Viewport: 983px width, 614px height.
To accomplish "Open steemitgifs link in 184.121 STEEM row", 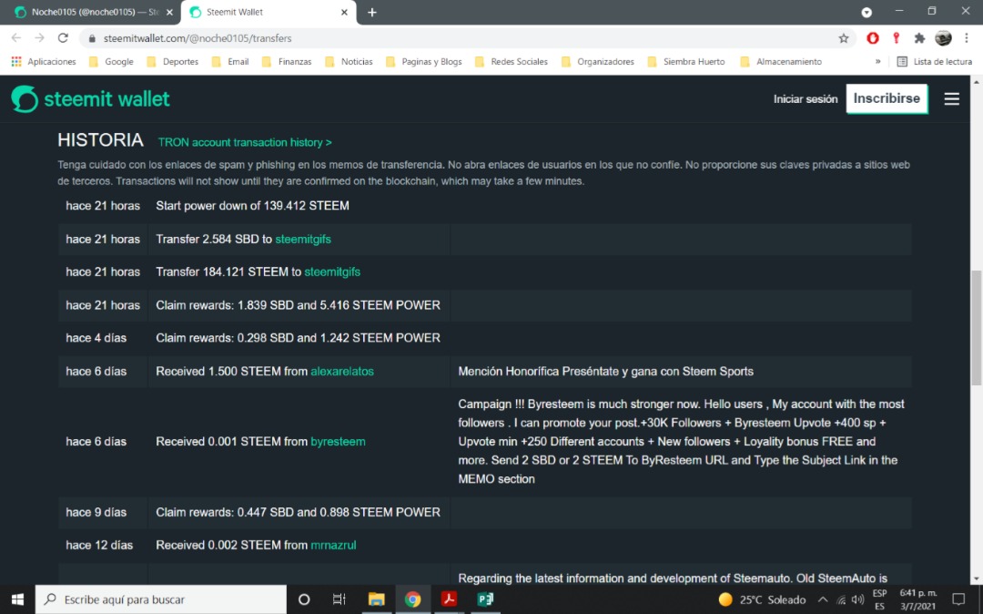I will (x=332, y=271).
